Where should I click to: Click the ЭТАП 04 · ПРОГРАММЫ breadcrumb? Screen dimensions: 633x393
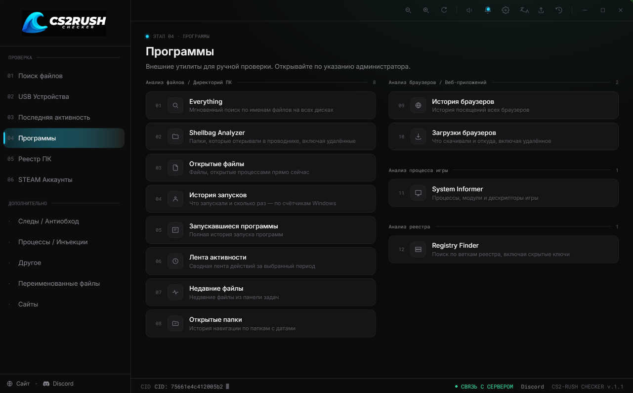coord(181,37)
